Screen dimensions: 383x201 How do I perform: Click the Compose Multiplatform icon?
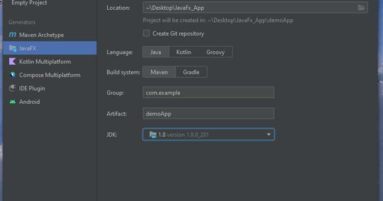12,75
